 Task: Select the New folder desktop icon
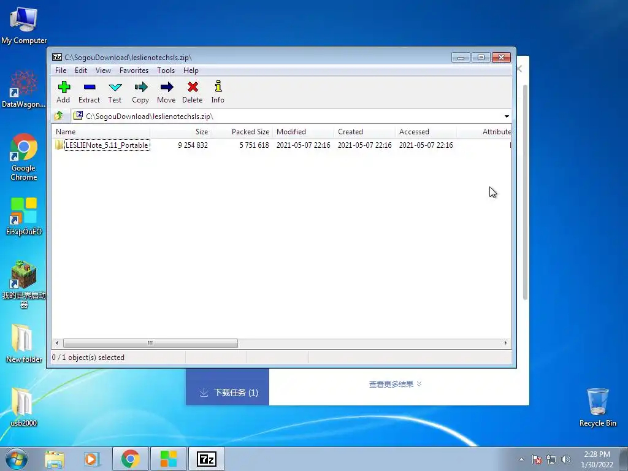click(x=24, y=343)
